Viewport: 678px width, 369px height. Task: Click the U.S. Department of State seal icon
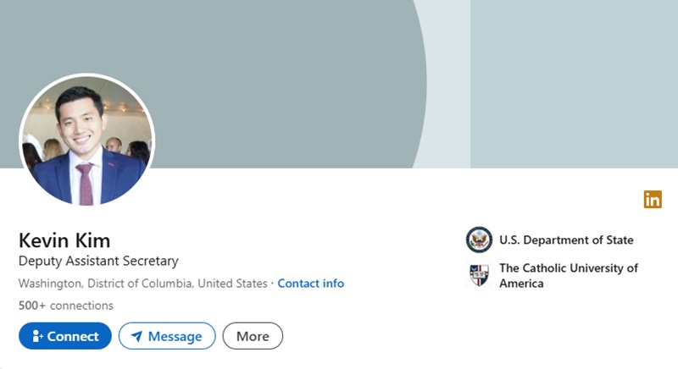(x=479, y=240)
